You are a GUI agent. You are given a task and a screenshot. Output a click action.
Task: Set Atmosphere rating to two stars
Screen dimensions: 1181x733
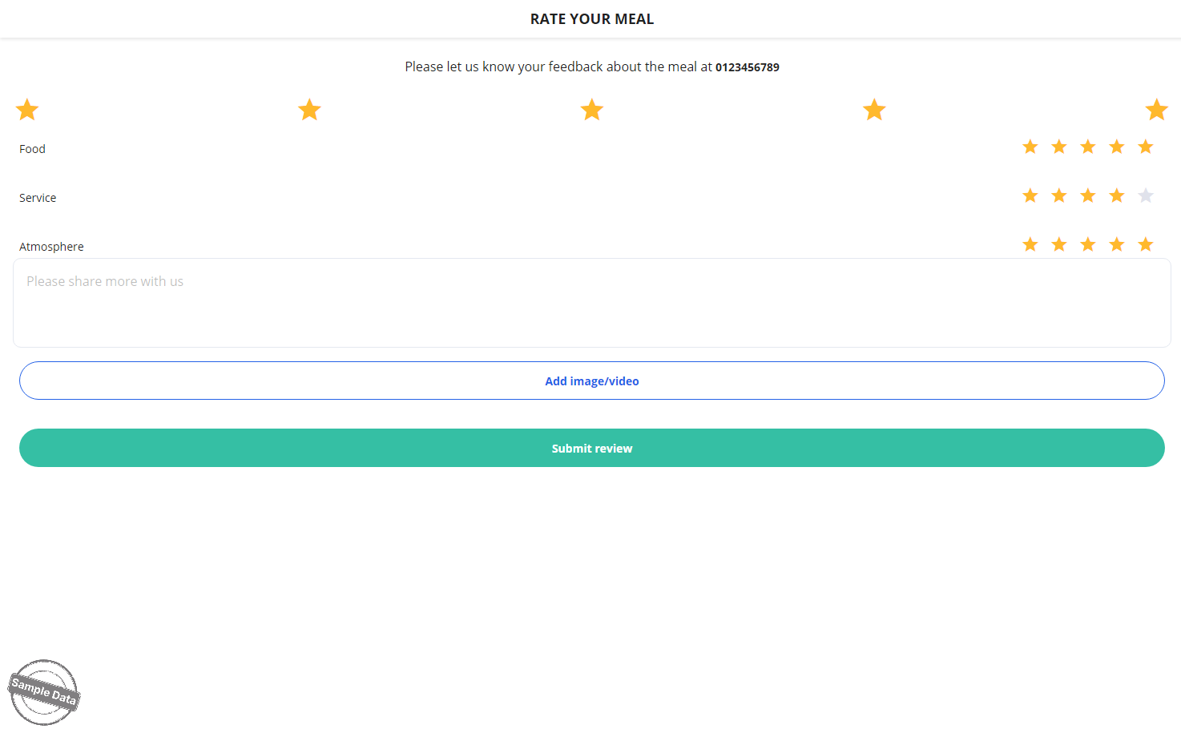click(x=1059, y=244)
